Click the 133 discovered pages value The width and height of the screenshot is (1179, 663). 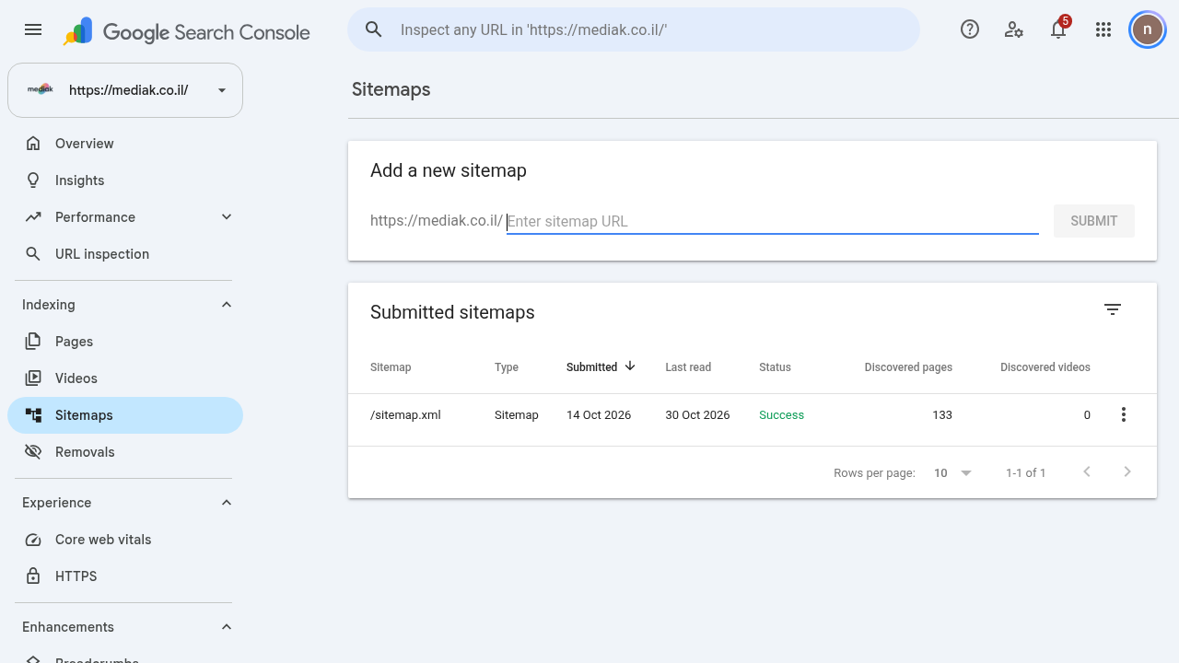pyautogui.click(x=942, y=415)
